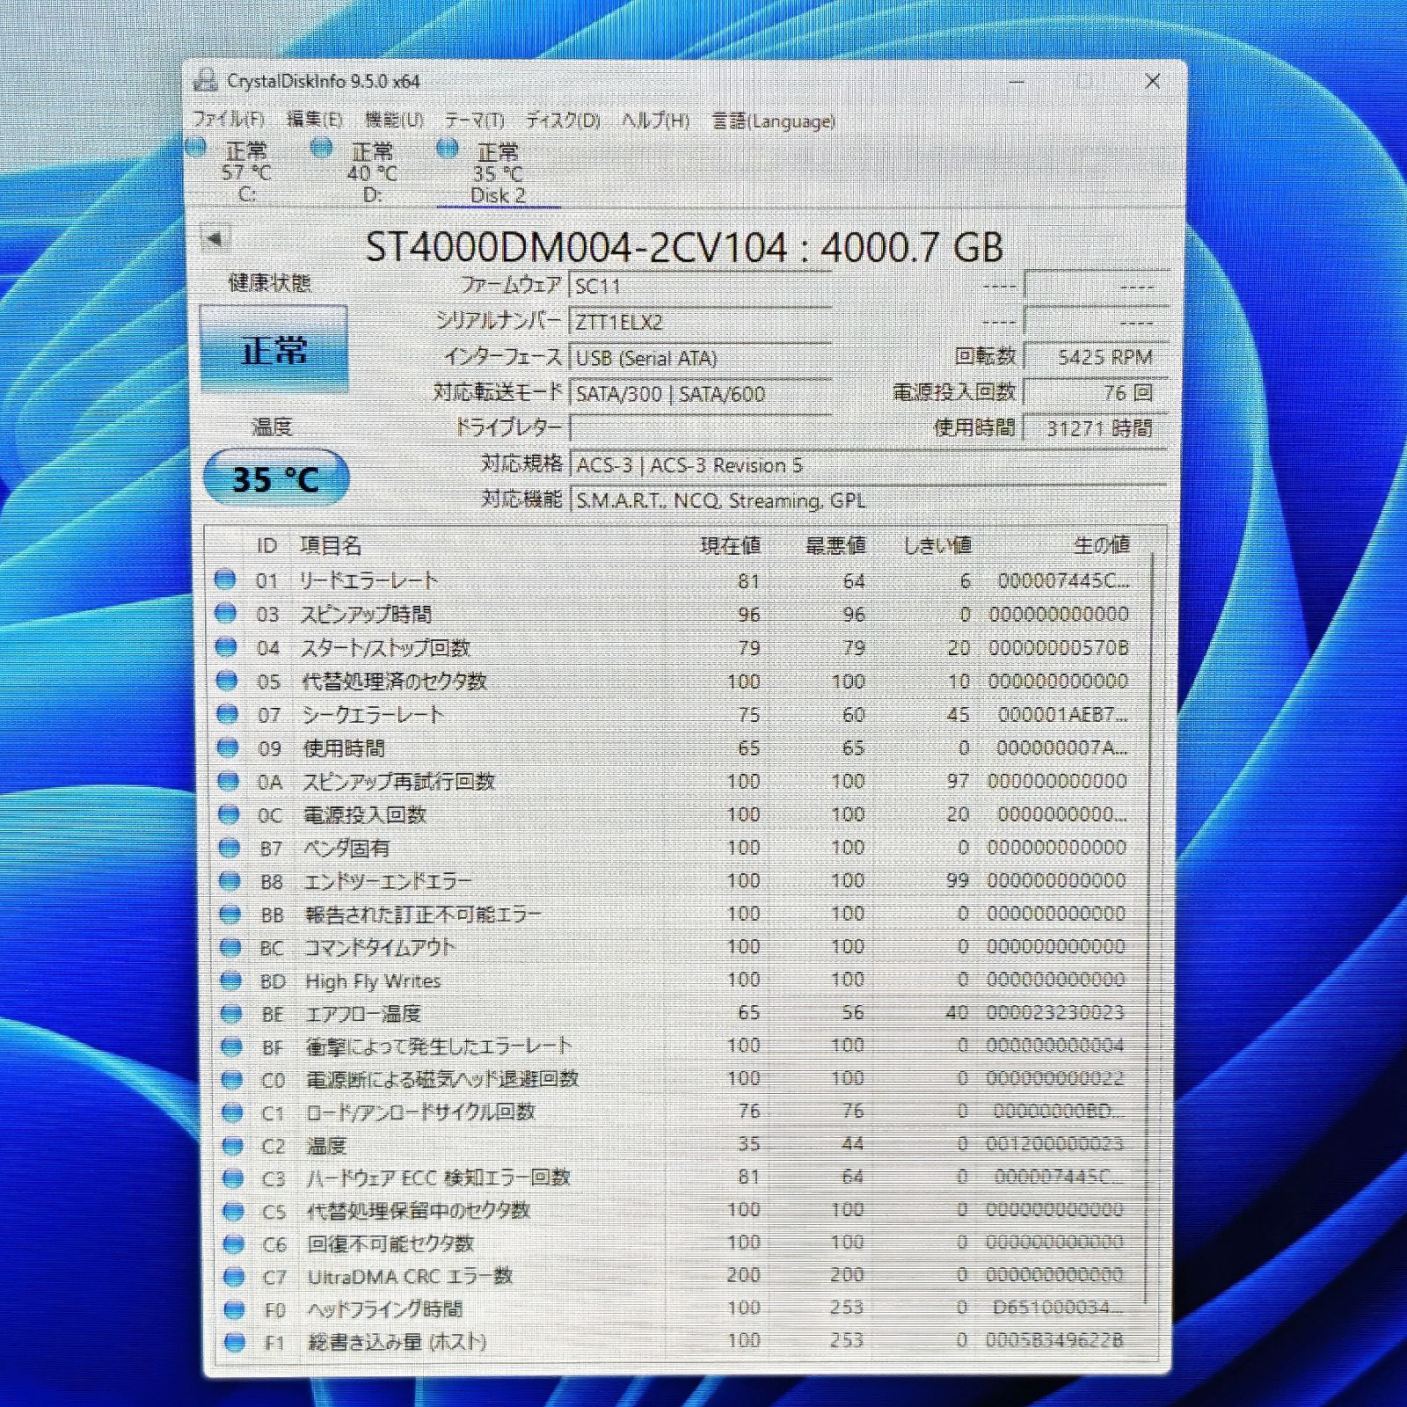Open the ファイル(F) menu
Screen dimensions: 1407x1407
(230, 121)
